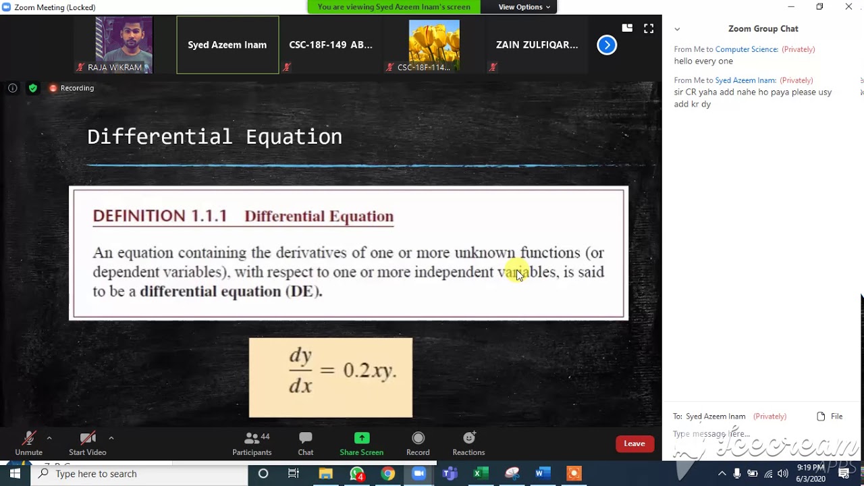Screen dimensions: 864x486
Task: Click the system tray microphone icon
Action: 737,474
